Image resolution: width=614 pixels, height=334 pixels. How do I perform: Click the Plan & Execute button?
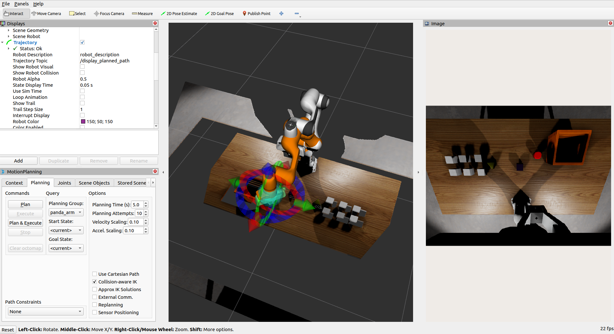click(x=25, y=223)
